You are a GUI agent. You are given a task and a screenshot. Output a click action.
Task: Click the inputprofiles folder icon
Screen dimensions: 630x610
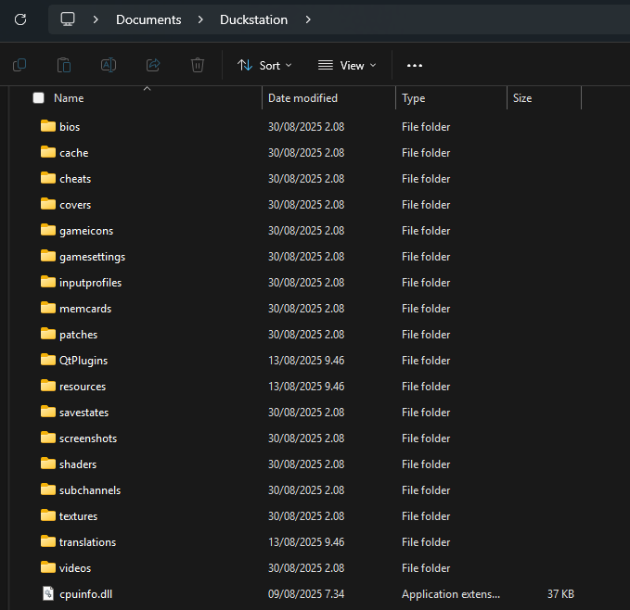[x=48, y=282]
